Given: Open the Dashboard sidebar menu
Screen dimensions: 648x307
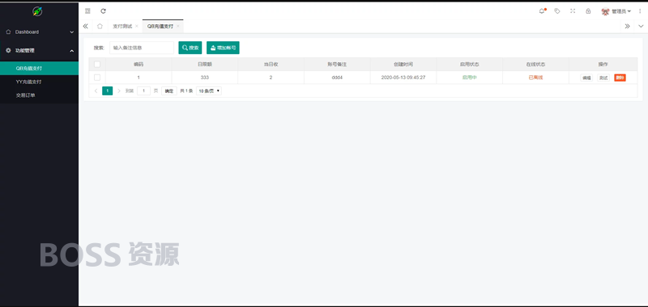Looking at the screenshot, I should [x=39, y=32].
